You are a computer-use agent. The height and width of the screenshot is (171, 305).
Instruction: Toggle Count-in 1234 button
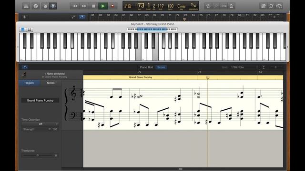(x=224, y=6)
